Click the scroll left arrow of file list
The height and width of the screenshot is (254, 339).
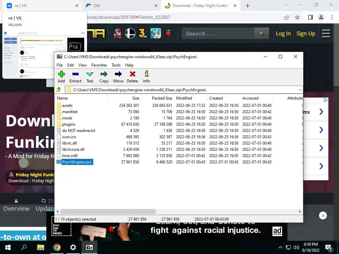click(x=58, y=211)
